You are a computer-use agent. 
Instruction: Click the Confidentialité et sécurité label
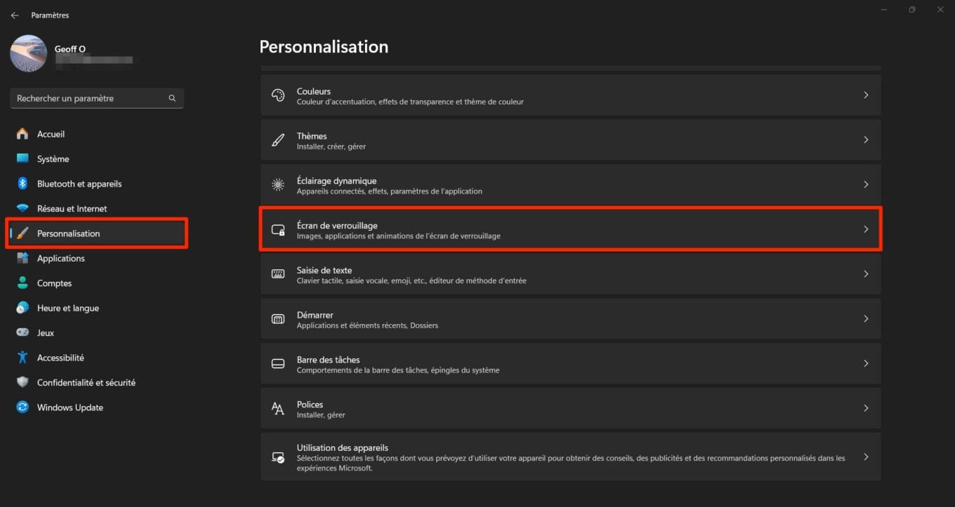click(86, 383)
